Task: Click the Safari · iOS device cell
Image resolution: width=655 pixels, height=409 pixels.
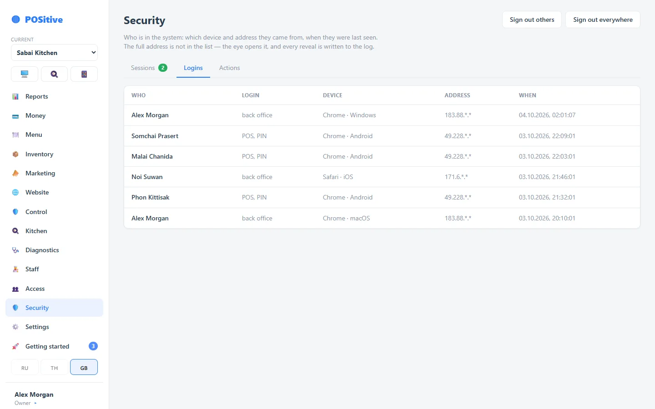Action: click(338, 177)
